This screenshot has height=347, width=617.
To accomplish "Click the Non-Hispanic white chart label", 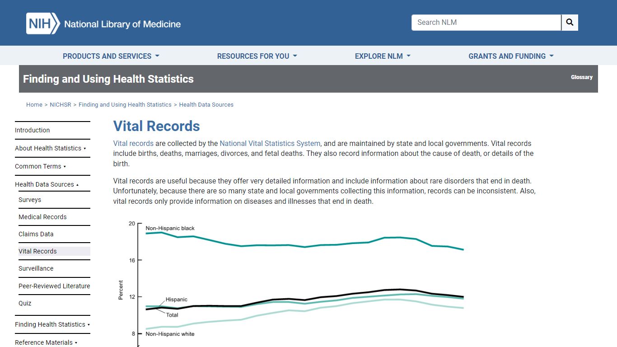I will tap(170, 334).
